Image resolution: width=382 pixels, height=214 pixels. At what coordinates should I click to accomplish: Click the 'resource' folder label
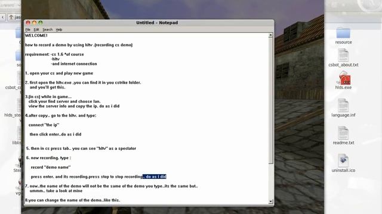click(x=343, y=42)
